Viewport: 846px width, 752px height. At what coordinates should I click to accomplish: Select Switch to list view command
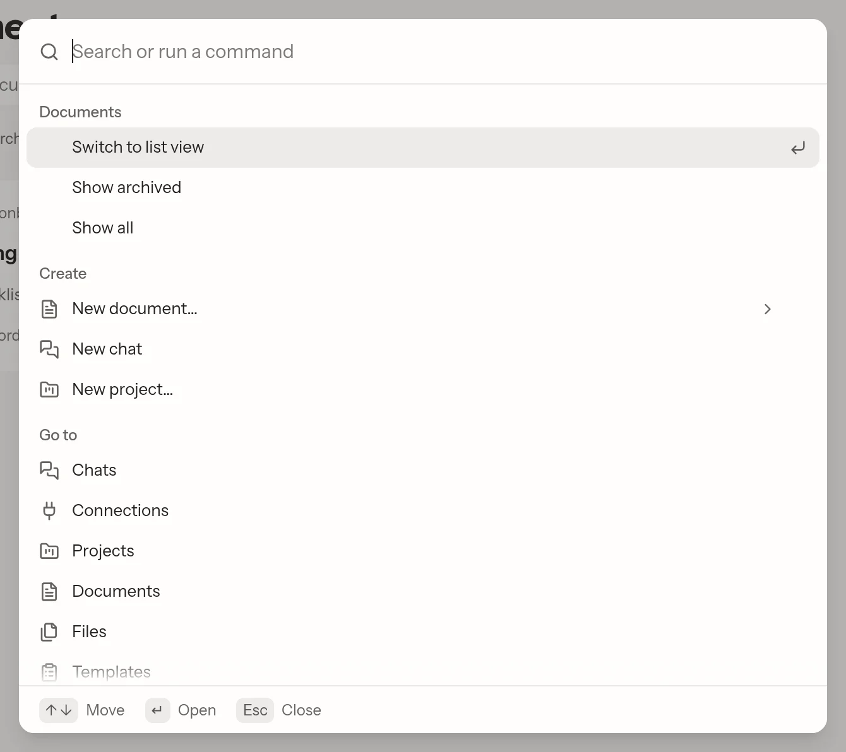point(423,148)
